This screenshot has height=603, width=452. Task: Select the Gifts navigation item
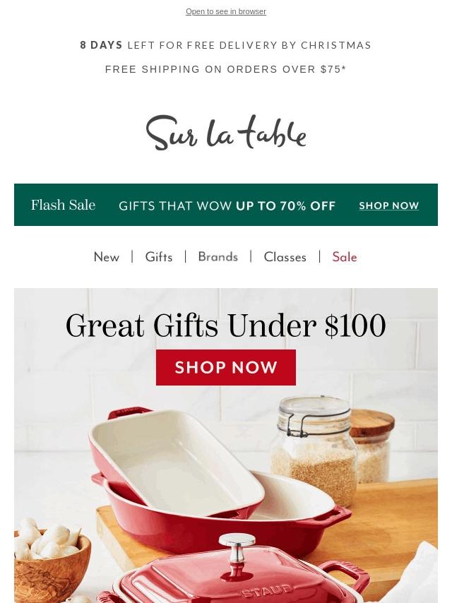tap(158, 257)
